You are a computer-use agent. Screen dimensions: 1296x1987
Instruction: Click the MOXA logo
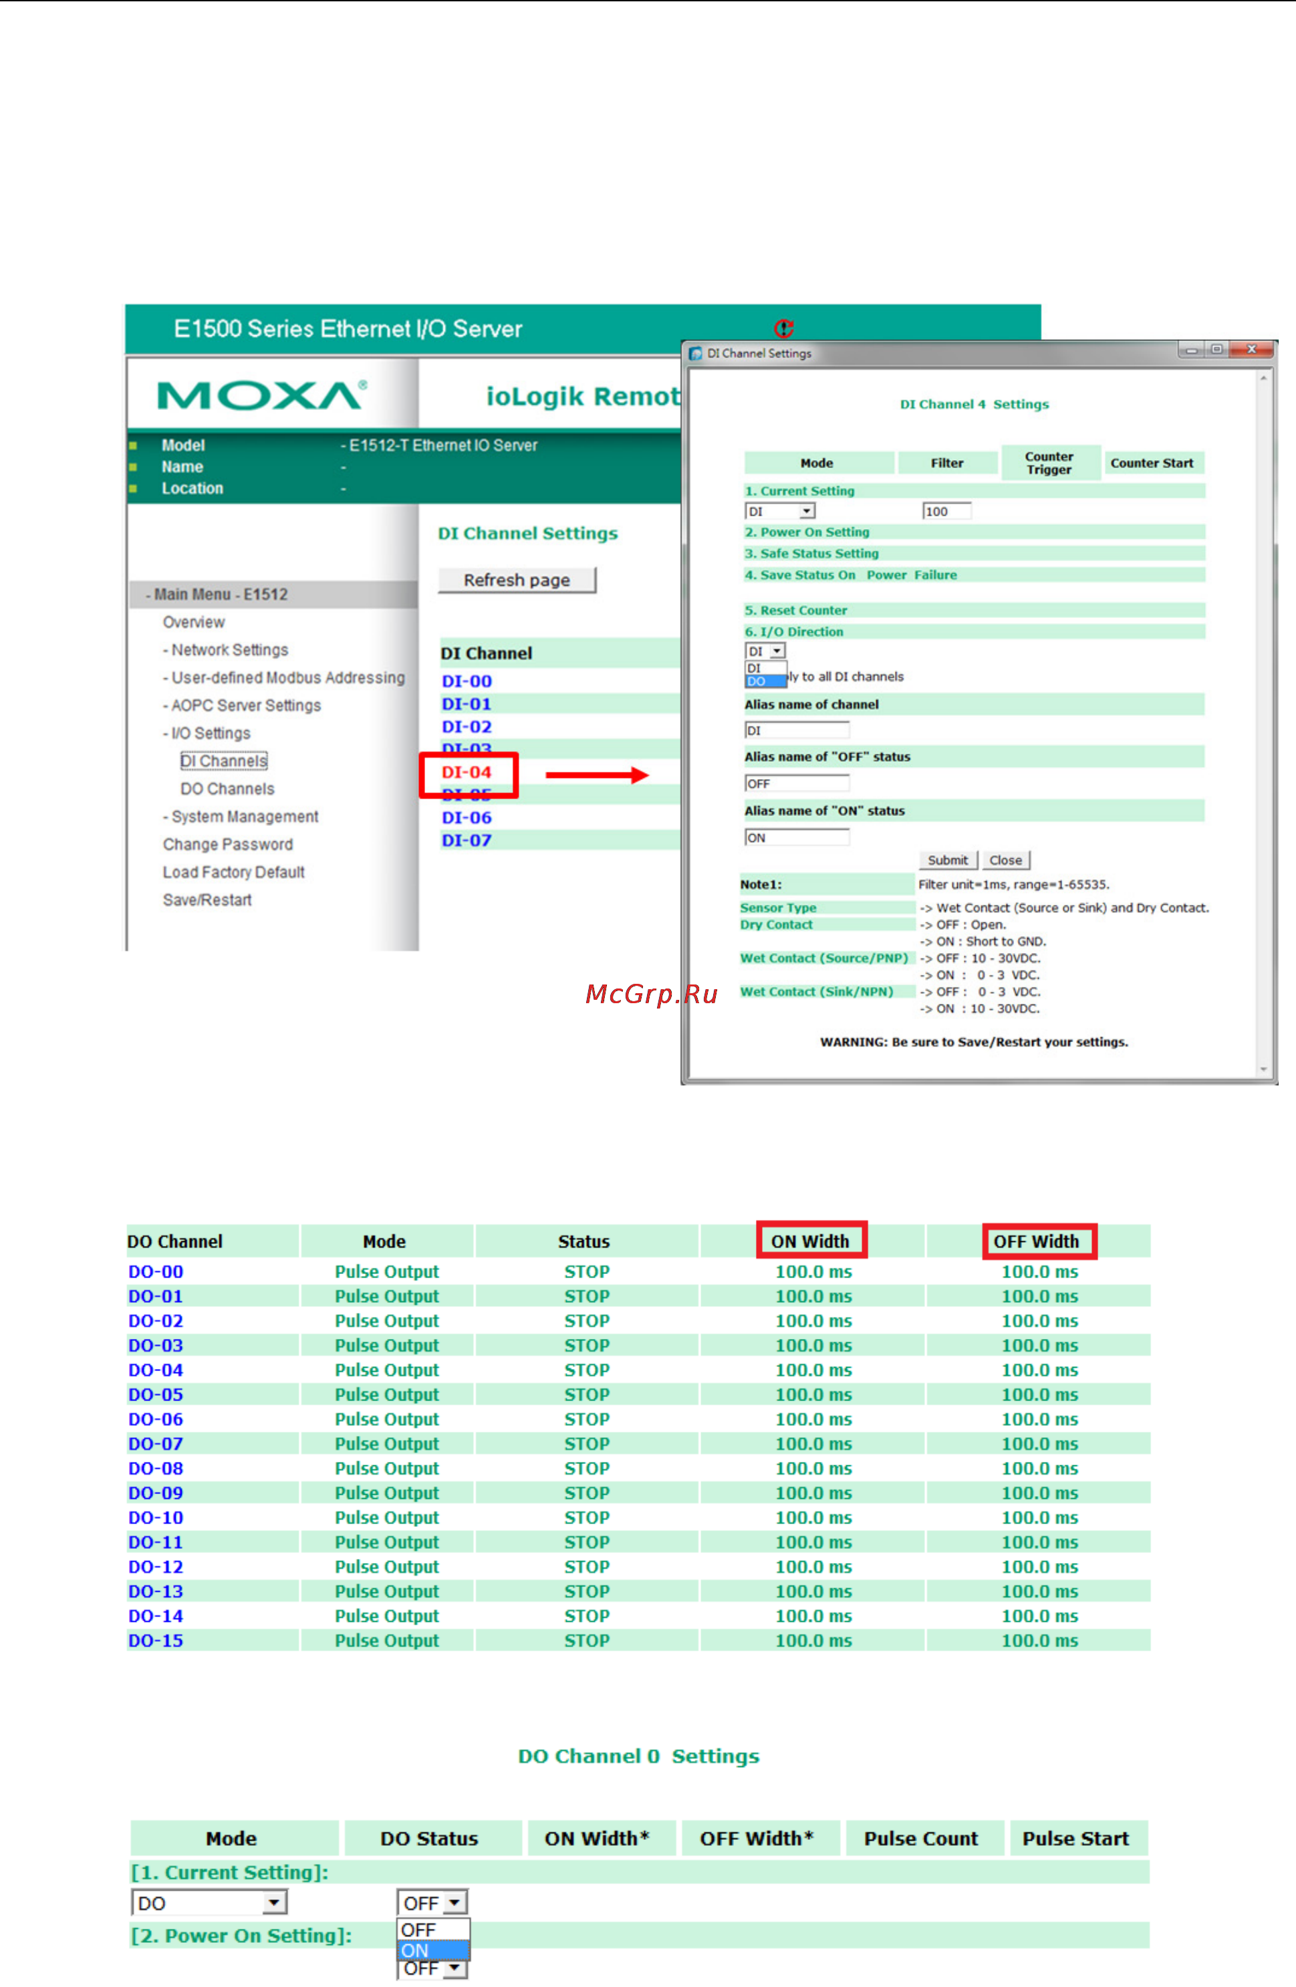point(262,396)
